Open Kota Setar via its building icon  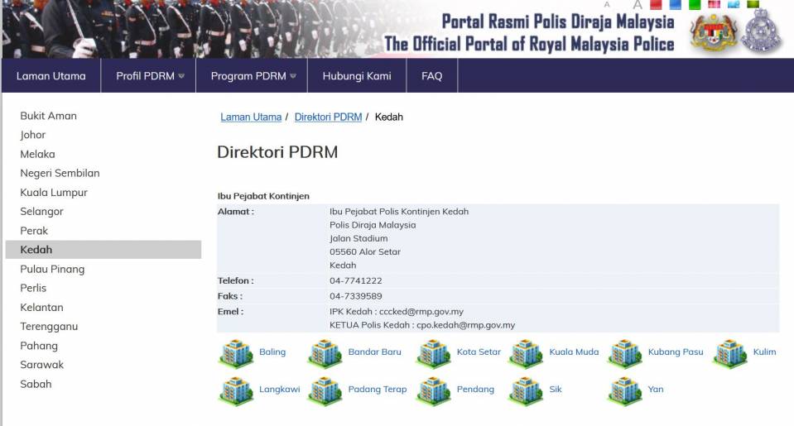434,353
